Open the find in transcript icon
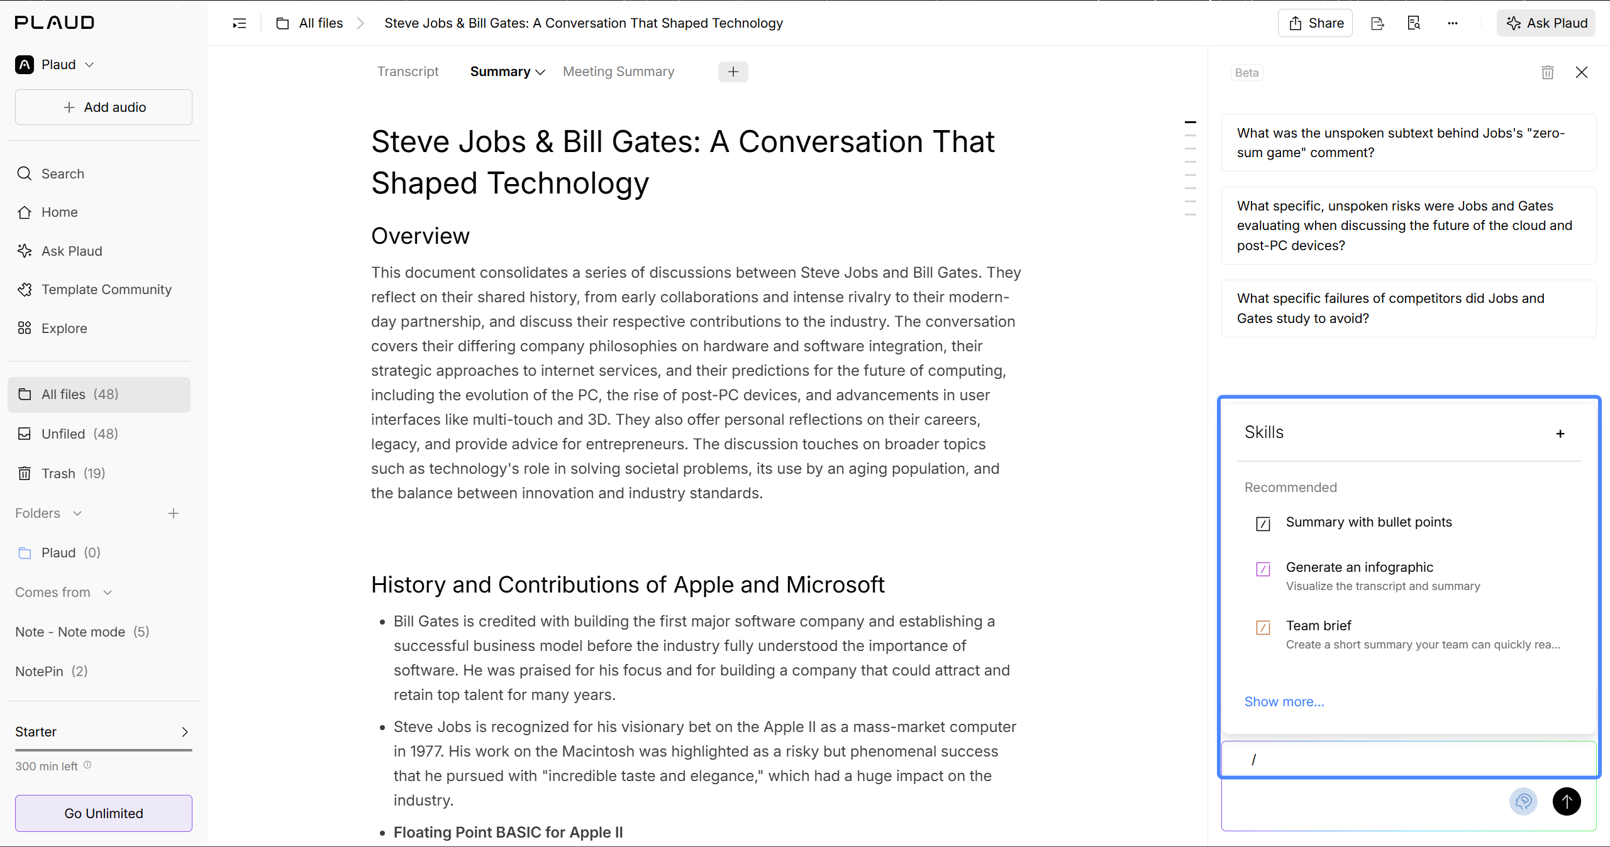This screenshot has width=1610, height=847. click(1414, 23)
